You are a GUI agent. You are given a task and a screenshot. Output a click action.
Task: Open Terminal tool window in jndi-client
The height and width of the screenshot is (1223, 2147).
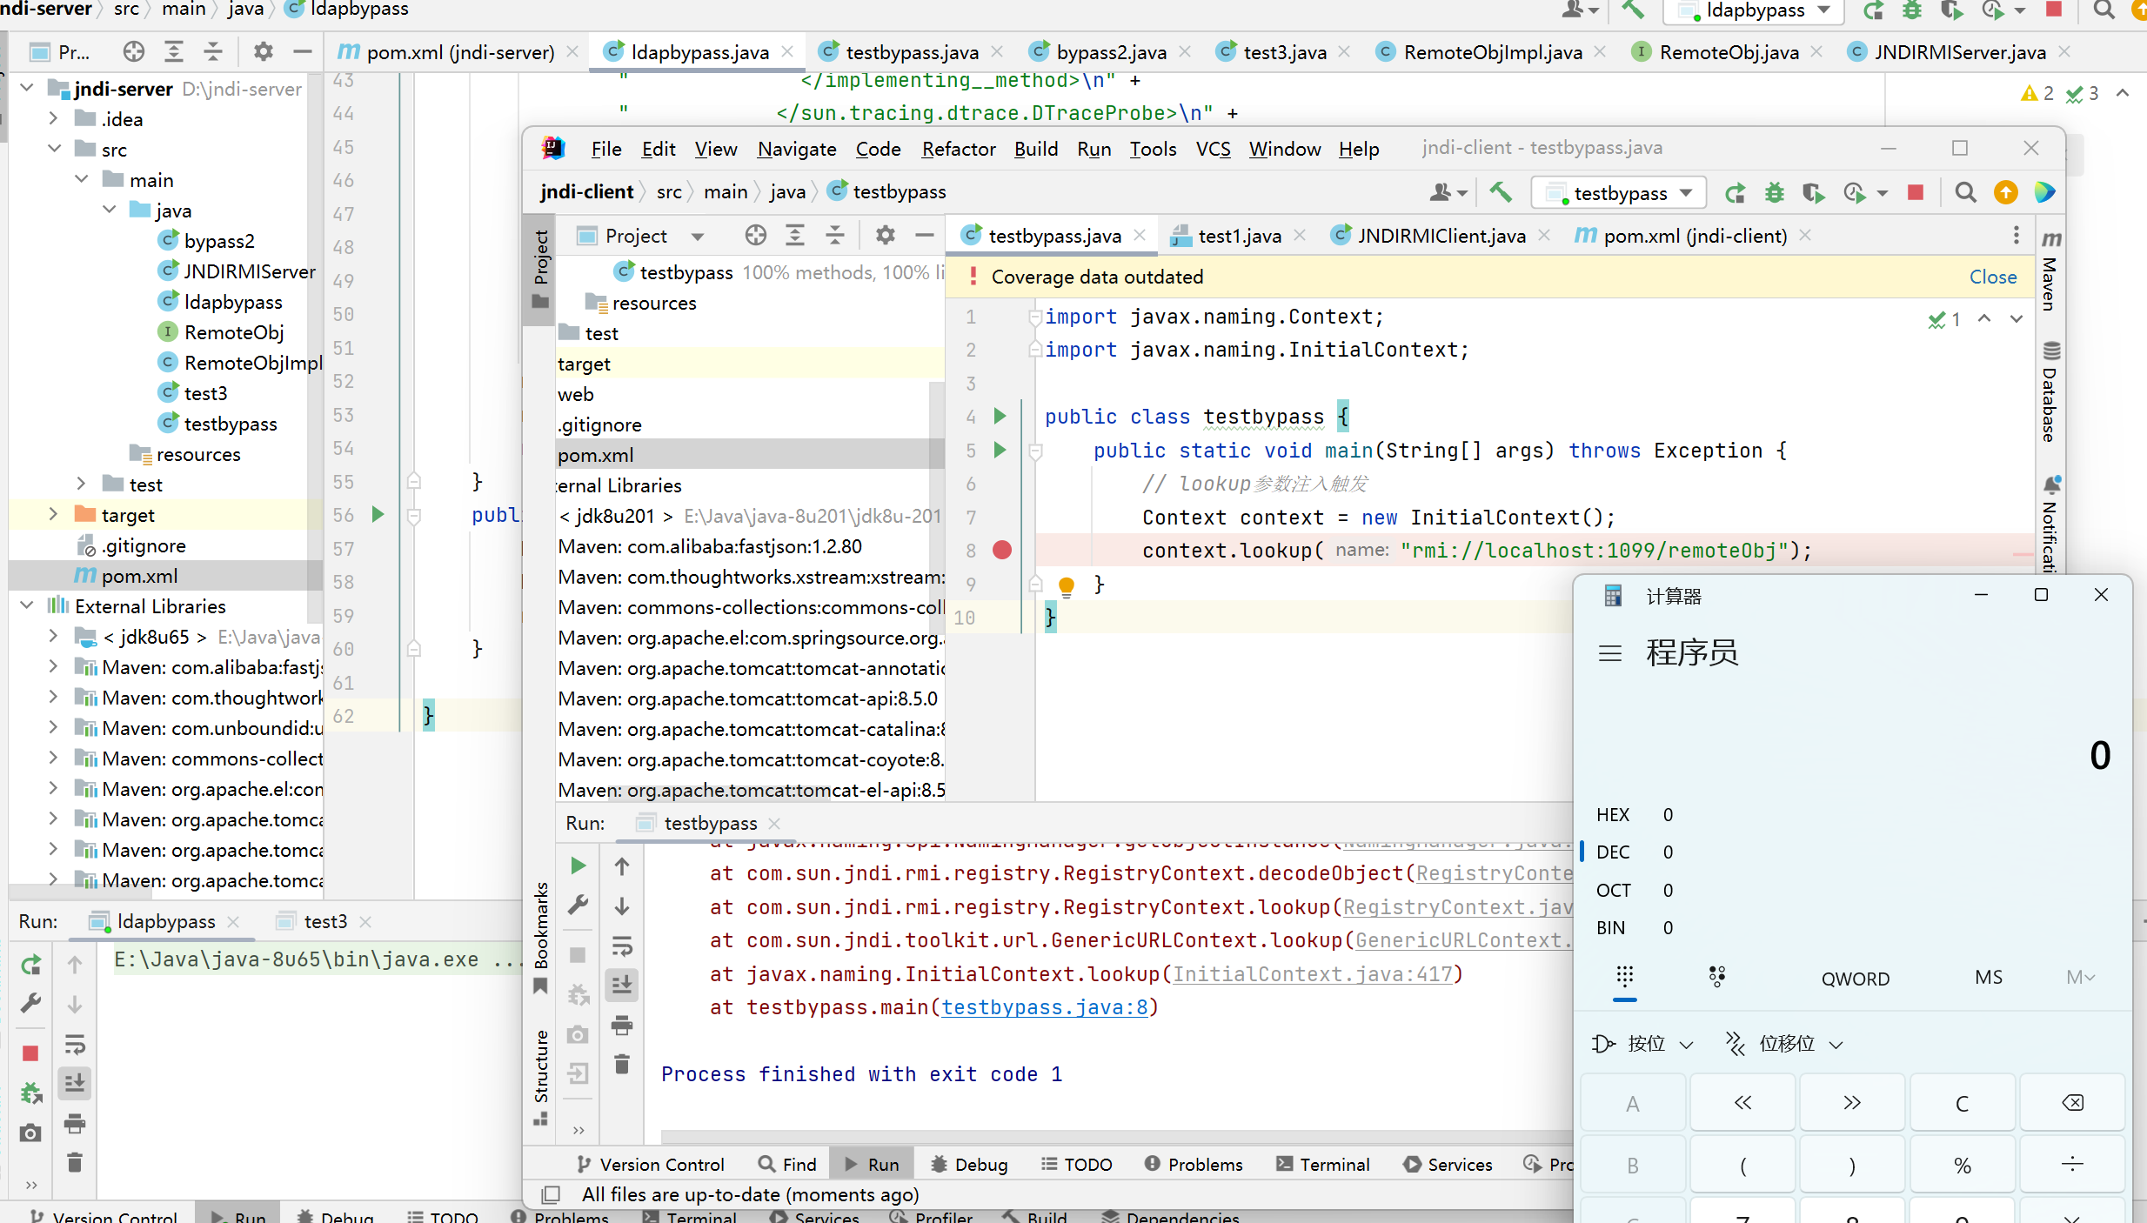coord(1322,1164)
